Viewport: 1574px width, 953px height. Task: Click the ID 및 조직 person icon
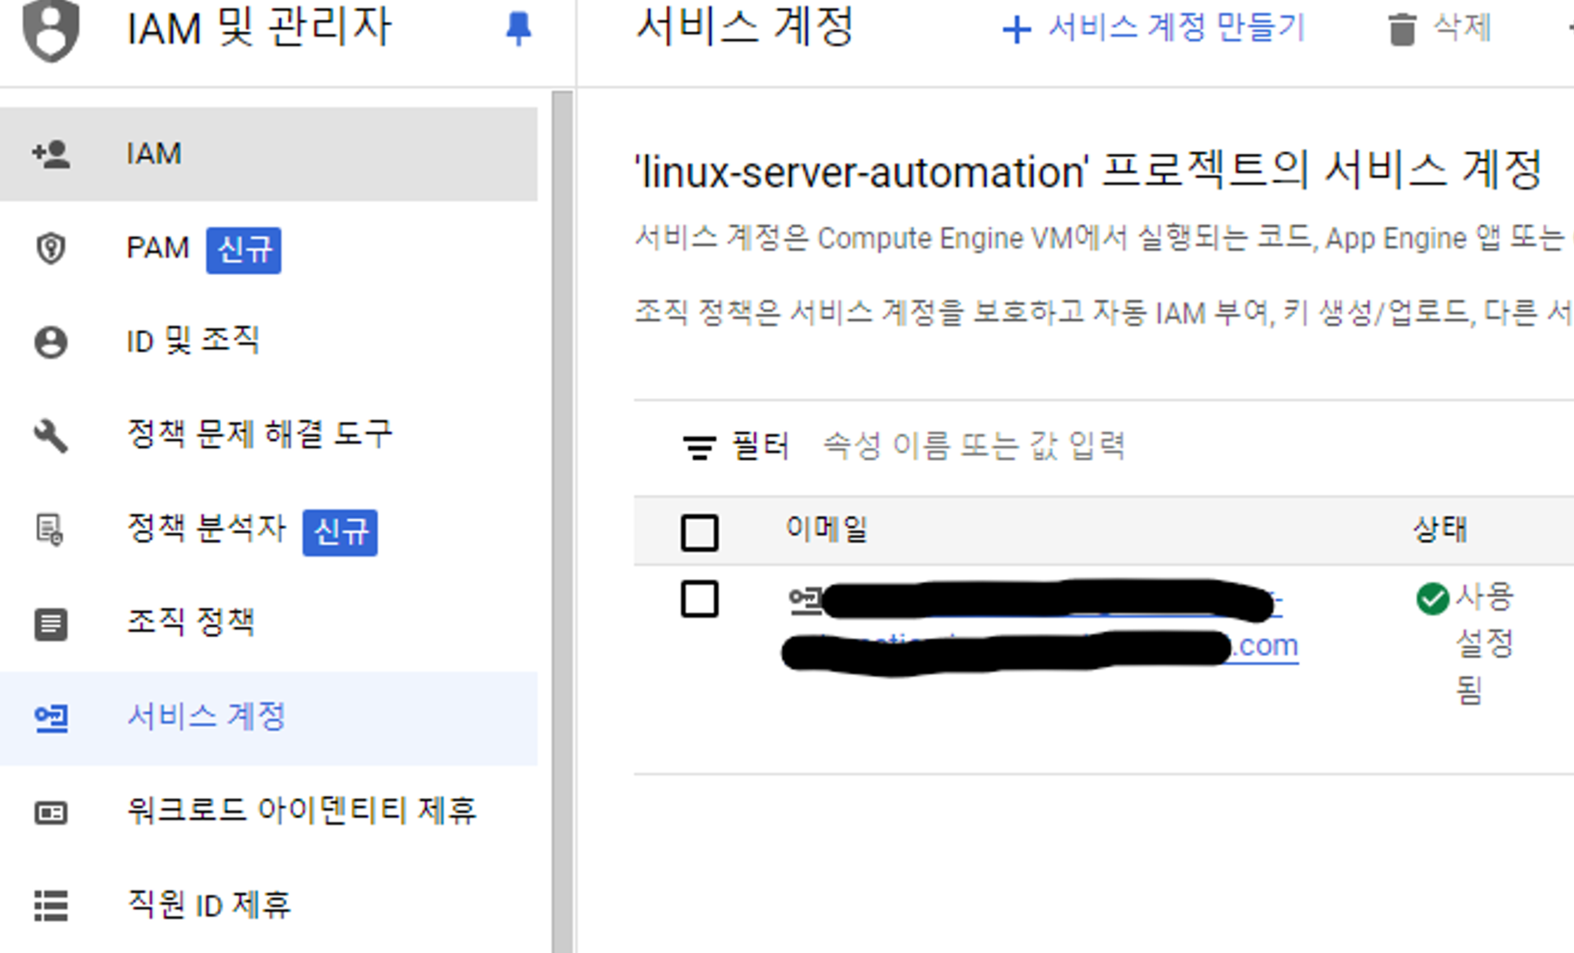click(x=50, y=342)
